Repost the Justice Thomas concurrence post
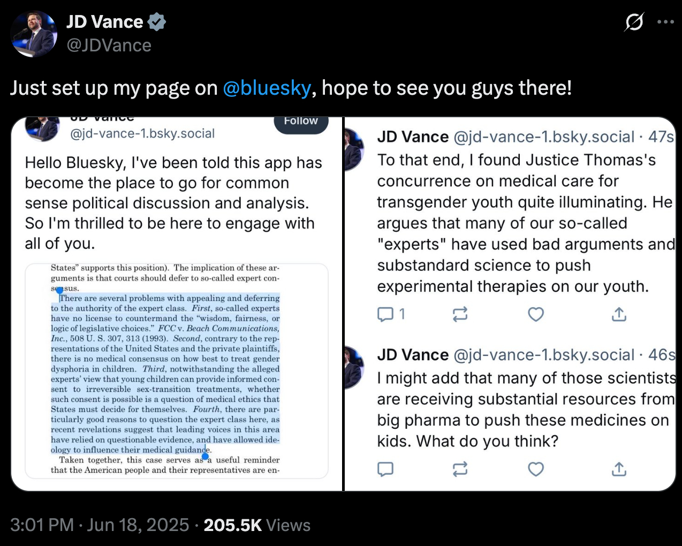This screenshot has height=546, width=682. 460,314
